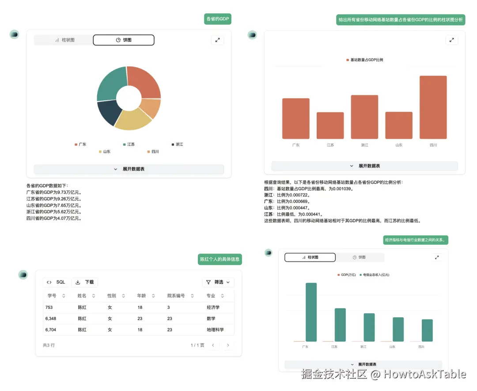The height and width of the screenshot is (391, 477).
Task: Click the 浙江 bar in ratio chart
Action: click(x=364, y=117)
